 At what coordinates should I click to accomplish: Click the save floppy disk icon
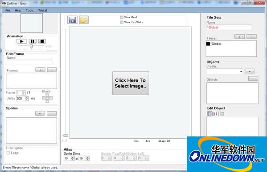coord(72,20)
